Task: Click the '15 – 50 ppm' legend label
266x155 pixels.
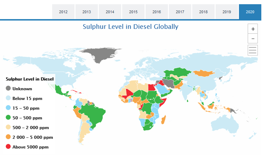Action: [x=26, y=108]
